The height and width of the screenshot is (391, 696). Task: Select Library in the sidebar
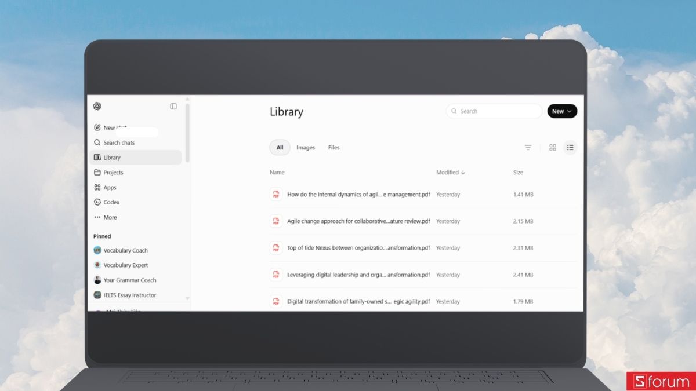click(136, 158)
